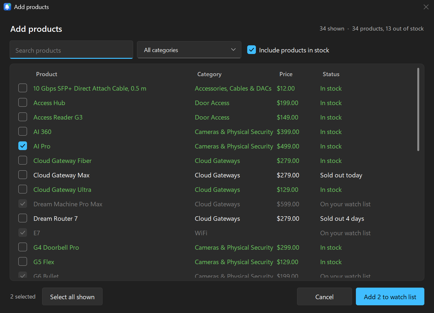Click the Status column header
The width and height of the screenshot is (434, 313).
tap(331, 74)
